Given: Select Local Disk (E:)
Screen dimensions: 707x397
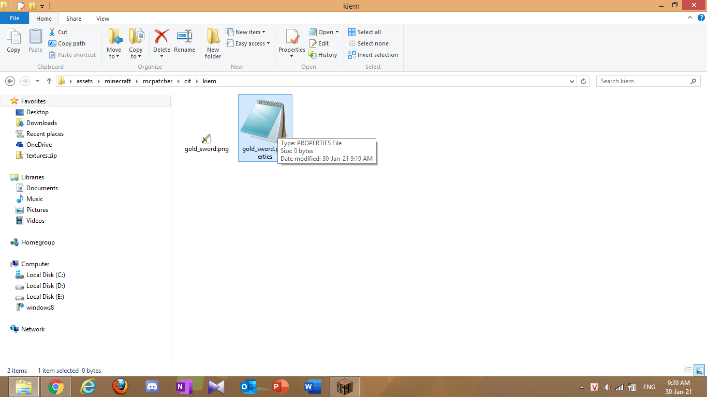Looking at the screenshot, I should [x=46, y=297].
